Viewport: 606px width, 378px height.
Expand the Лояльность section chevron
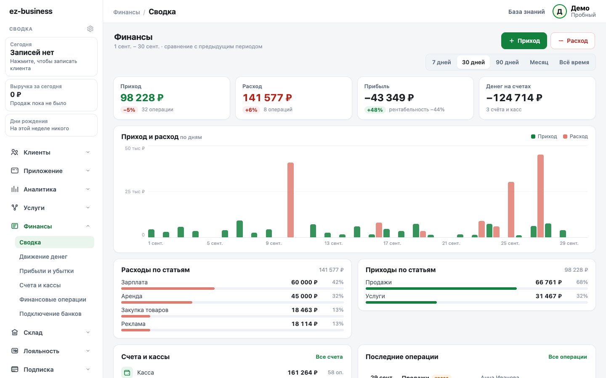pos(88,351)
